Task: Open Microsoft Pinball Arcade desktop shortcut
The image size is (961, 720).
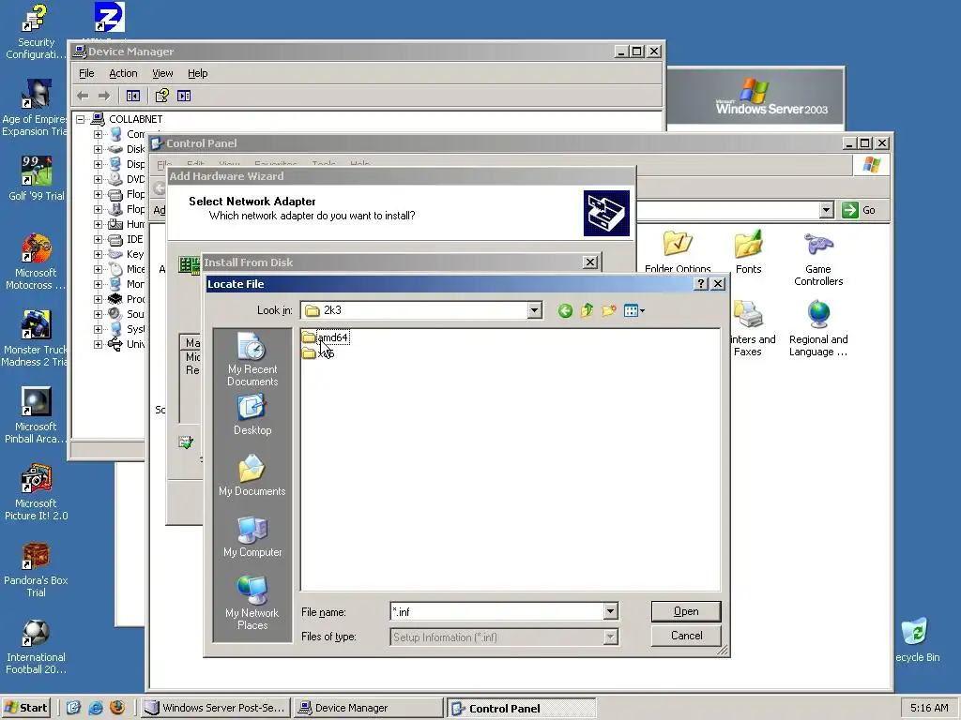Action: pos(35,415)
